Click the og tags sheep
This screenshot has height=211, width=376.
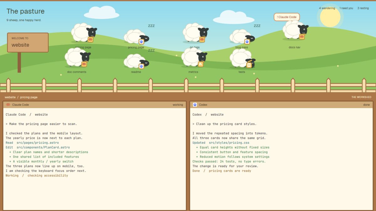click(x=196, y=33)
